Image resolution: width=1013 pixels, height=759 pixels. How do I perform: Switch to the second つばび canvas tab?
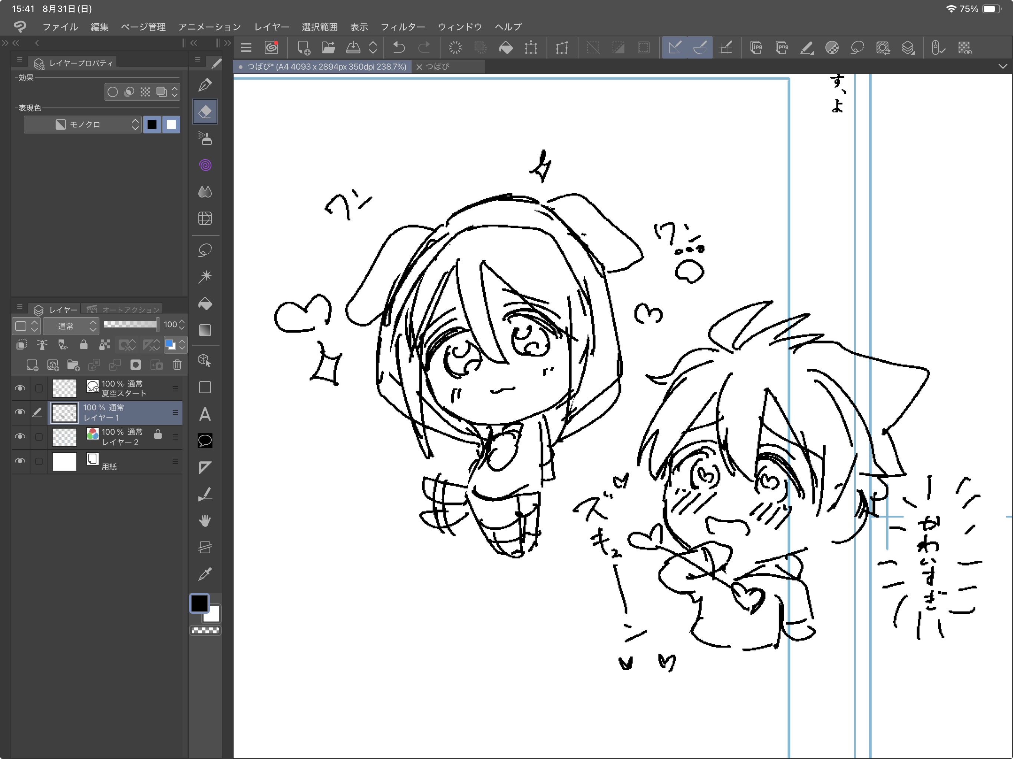(438, 66)
